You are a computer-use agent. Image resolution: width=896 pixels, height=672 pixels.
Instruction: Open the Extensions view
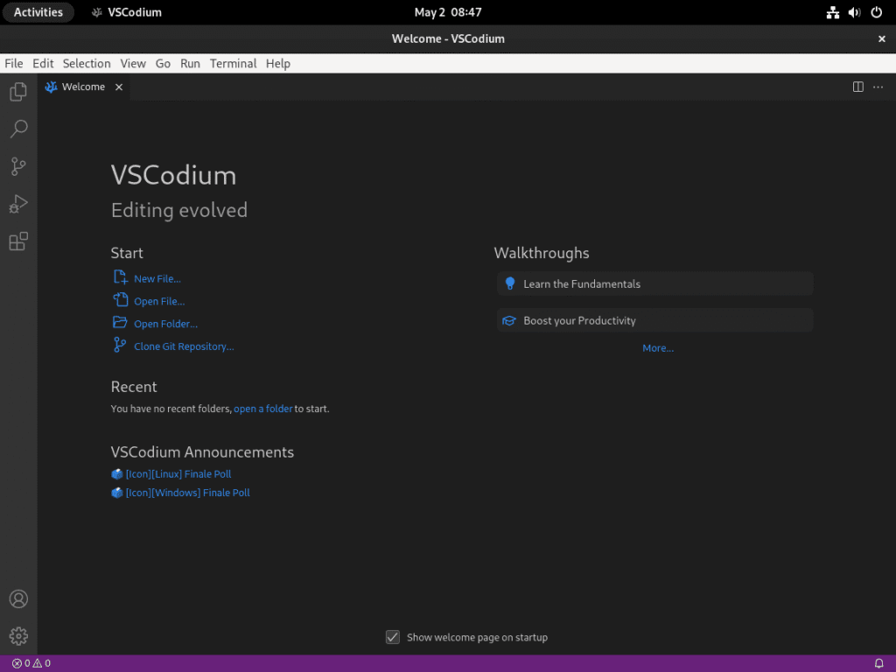17,241
